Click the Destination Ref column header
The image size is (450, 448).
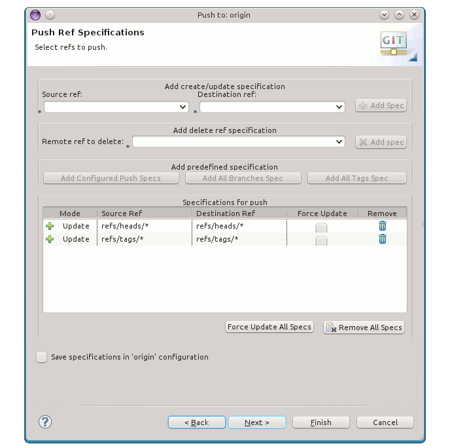tap(239, 214)
